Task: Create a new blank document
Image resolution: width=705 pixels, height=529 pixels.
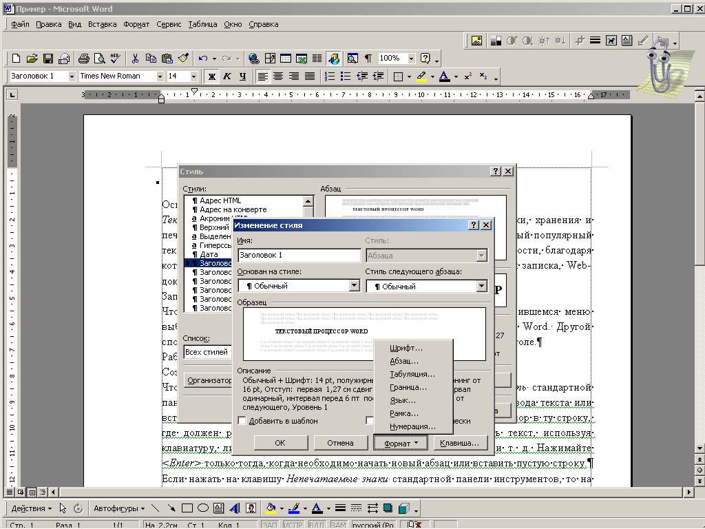Action: [x=17, y=59]
